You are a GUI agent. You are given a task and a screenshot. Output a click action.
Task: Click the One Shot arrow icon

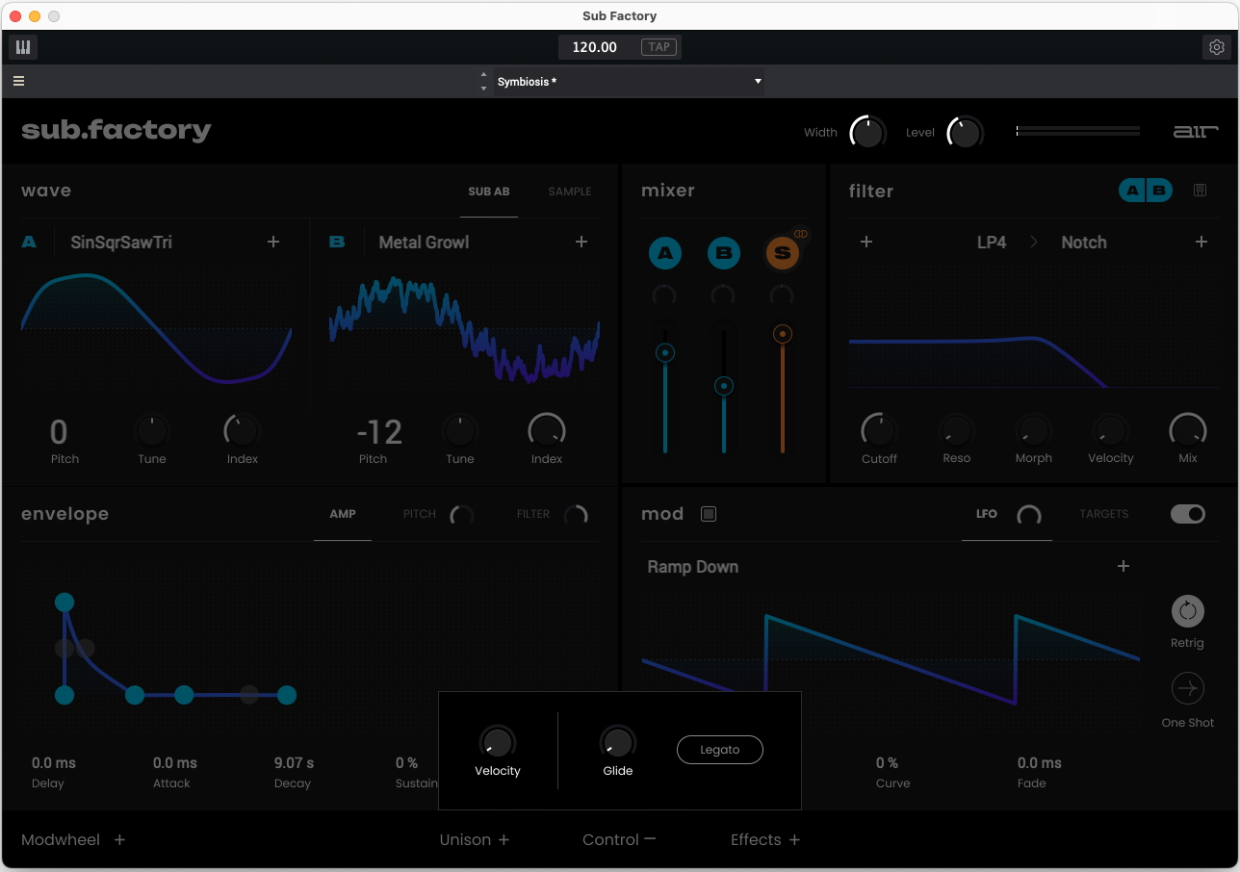click(x=1187, y=689)
